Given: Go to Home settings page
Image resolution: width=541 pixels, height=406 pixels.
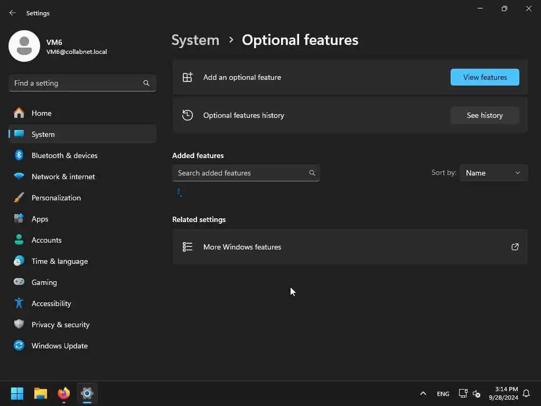Looking at the screenshot, I should pos(82,113).
